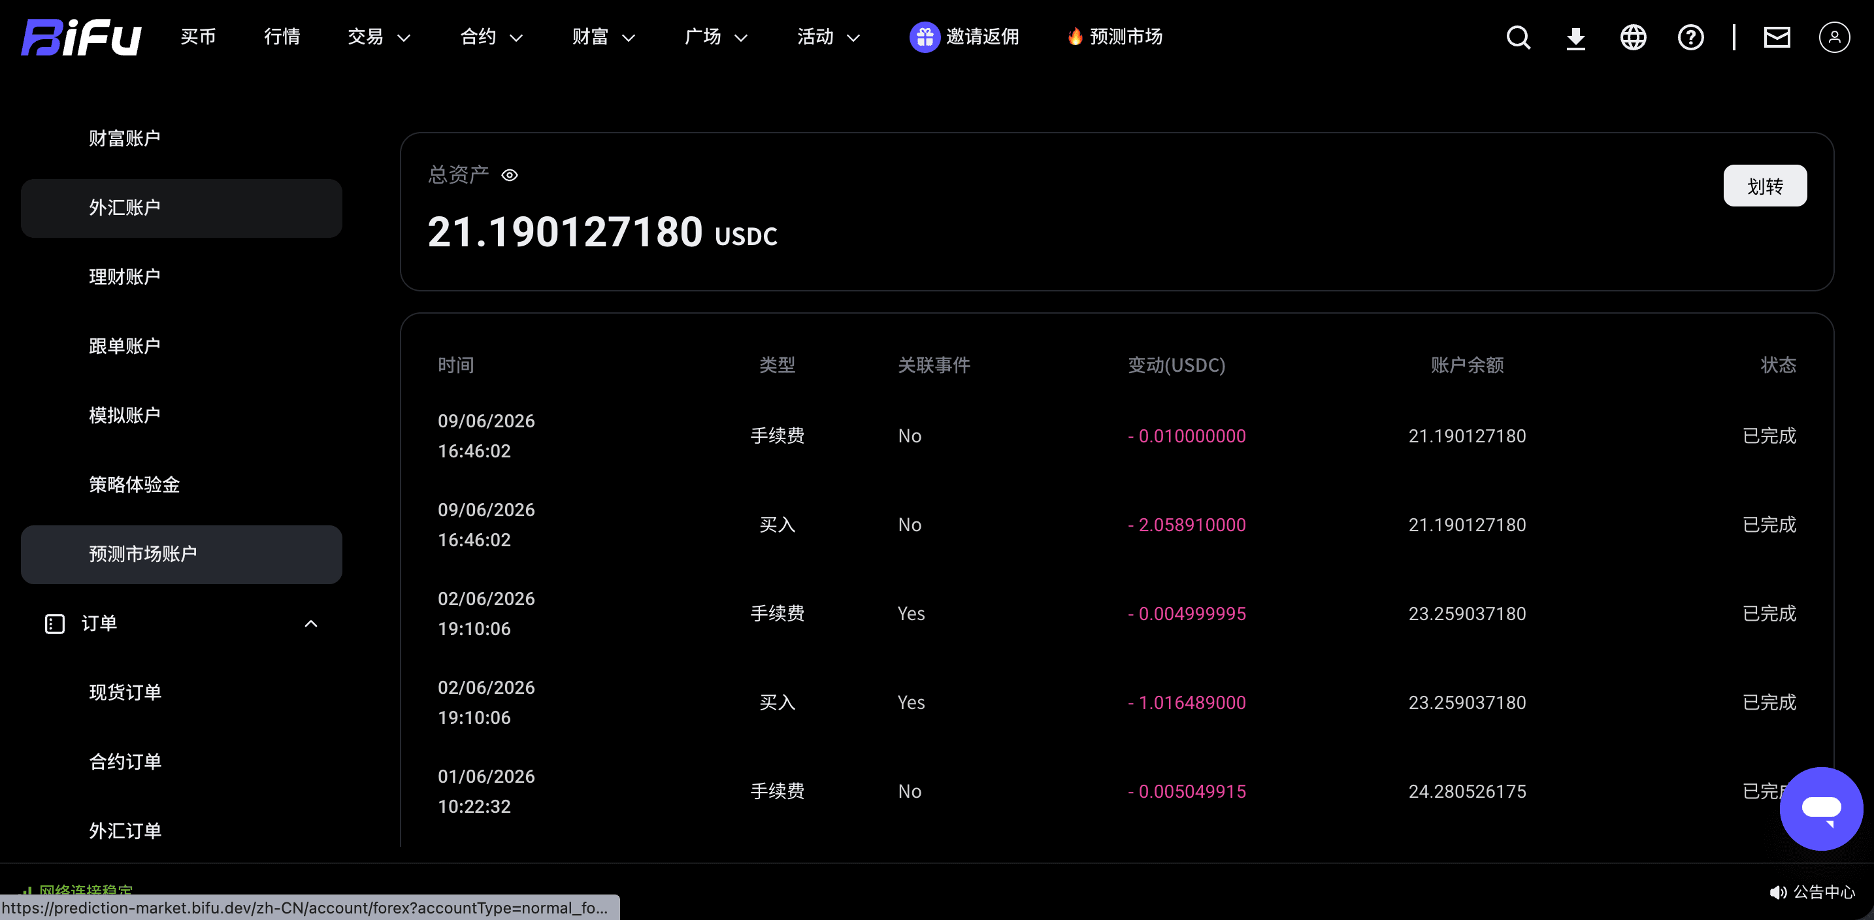Open the purple chat support bubble
The width and height of the screenshot is (1874, 920).
[1821, 808]
